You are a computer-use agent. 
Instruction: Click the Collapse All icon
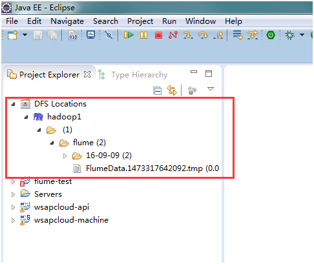157,90
